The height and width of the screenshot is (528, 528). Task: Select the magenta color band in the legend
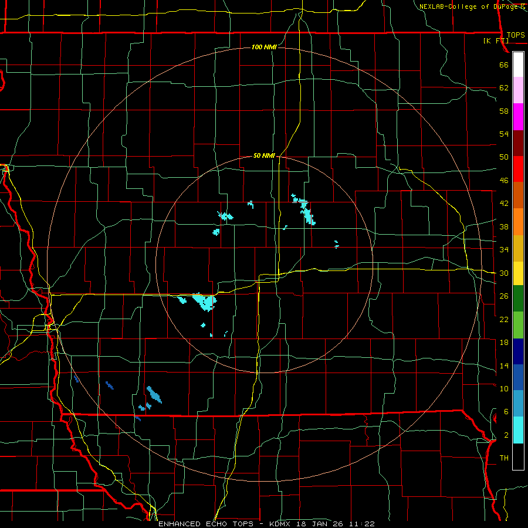[518, 117]
